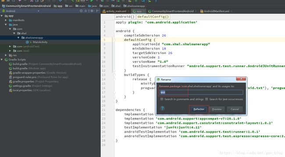The image size is (285, 157).
Task: Close the Rename dialog with red X
Action: pos(241,78)
